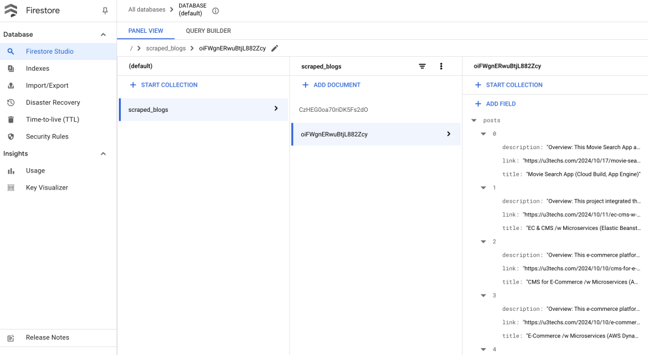This screenshot has width=648, height=355.
Task: Collapse the Database sidebar section
Action: (103, 35)
